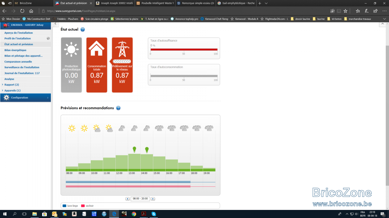The width and height of the screenshot is (389, 218).
Task: Open the Journal de l'installation: 117 link
Action: tap(22, 73)
